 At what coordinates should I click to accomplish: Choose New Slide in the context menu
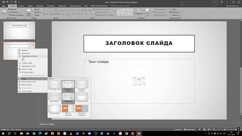pyautogui.click(x=33, y=63)
